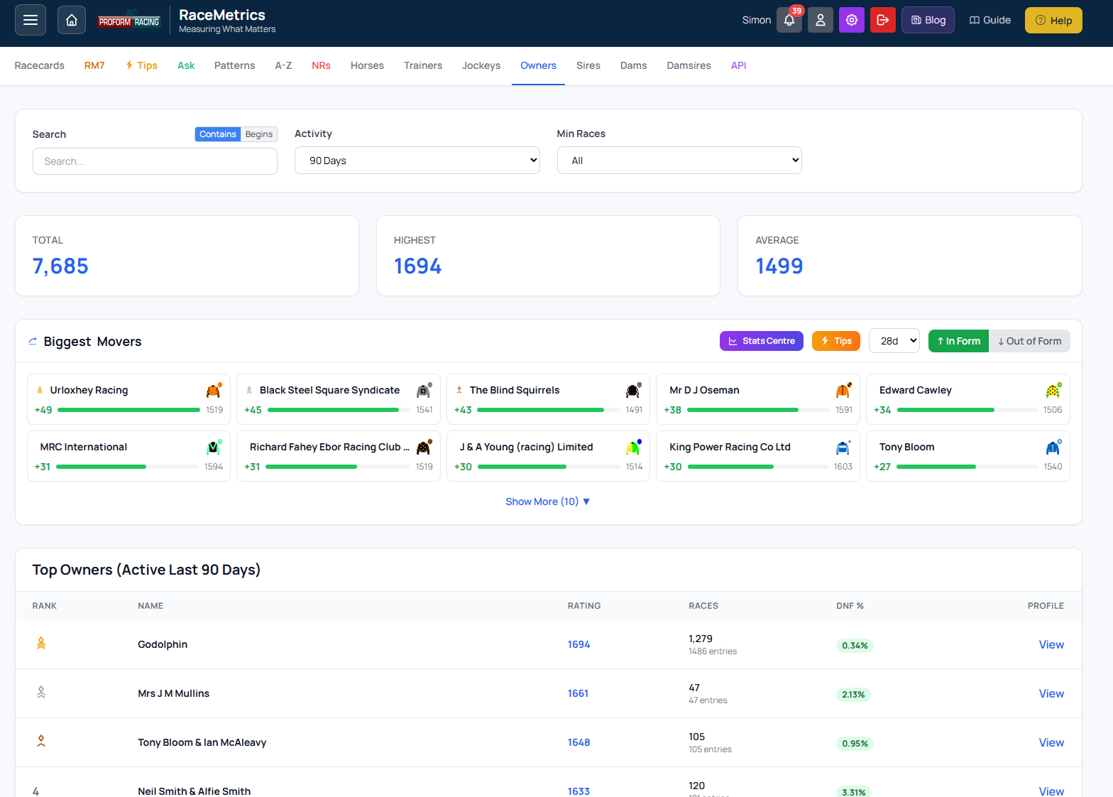Image resolution: width=1113 pixels, height=797 pixels.
Task: Expand Show More (10) movers
Action: (548, 501)
